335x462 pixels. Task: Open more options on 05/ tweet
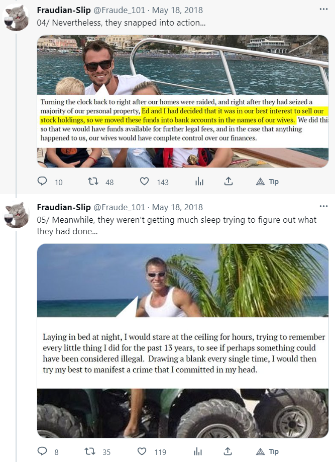point(324,206)
